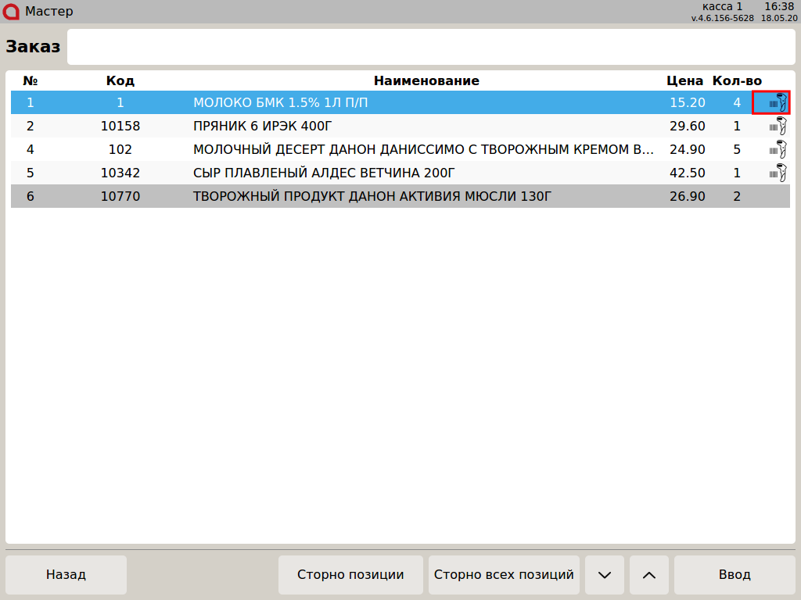Click the scanner icon in СЫР ПЛАВЛЕНЫЙ АЛДЕС row
This screenshot has width=801, height=600.
point(777,173)
